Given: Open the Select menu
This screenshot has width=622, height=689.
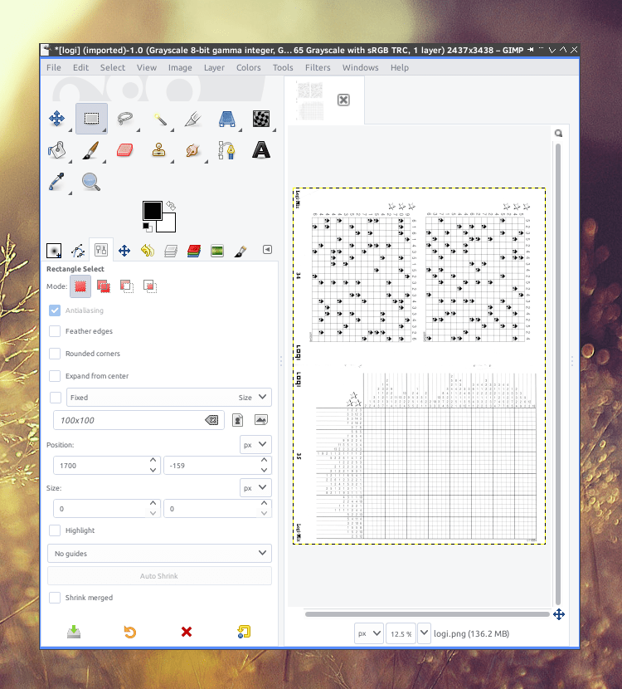Looking at the screenshot, I should point(112,67).
